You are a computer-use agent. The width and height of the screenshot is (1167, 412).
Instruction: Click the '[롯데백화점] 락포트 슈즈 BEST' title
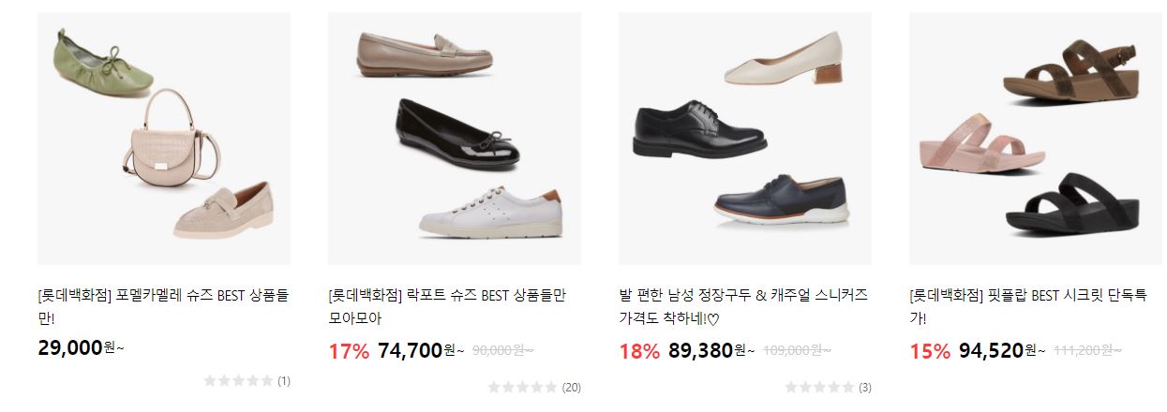pos(448,307)
